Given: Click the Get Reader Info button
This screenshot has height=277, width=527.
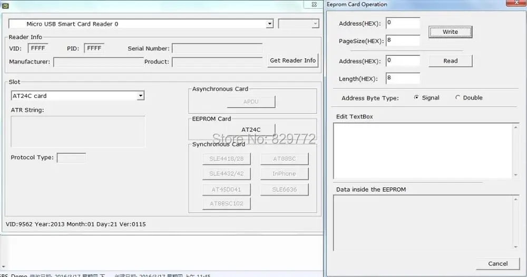Looking at the screenshot, I should pyautogui.click(x=292, y=61).
